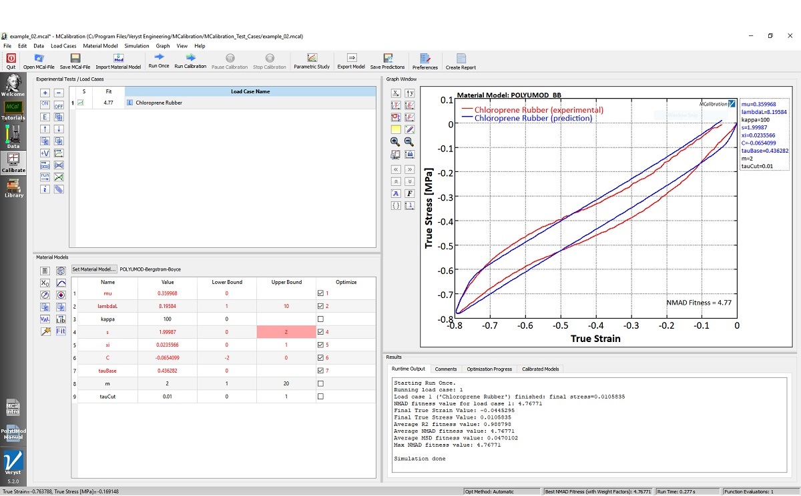Viewport: 801px width, 496px height.
Task: Open the Material Model menu
Action: [x=100, y=46]
